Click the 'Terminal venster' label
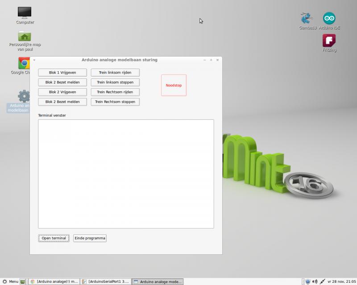 click(52, 115)
